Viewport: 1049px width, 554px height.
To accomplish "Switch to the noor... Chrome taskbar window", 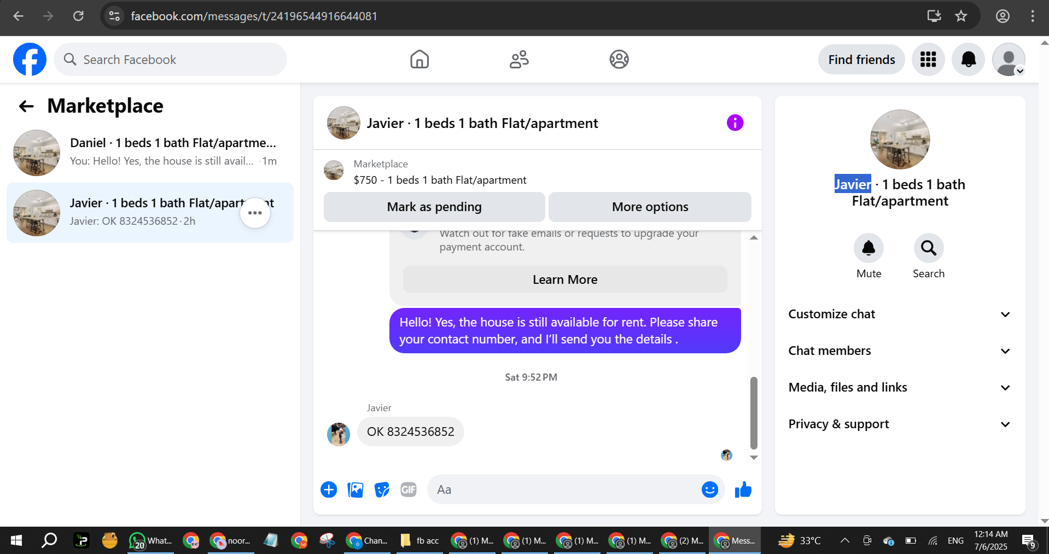I will click(230, 540).
